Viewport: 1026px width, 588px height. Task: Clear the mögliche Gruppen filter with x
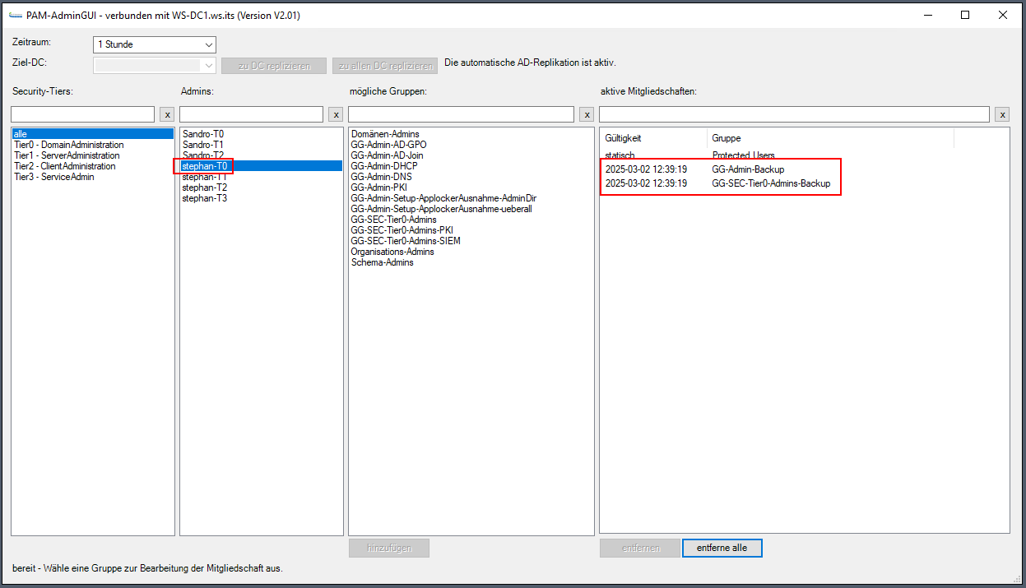point(587,114)
